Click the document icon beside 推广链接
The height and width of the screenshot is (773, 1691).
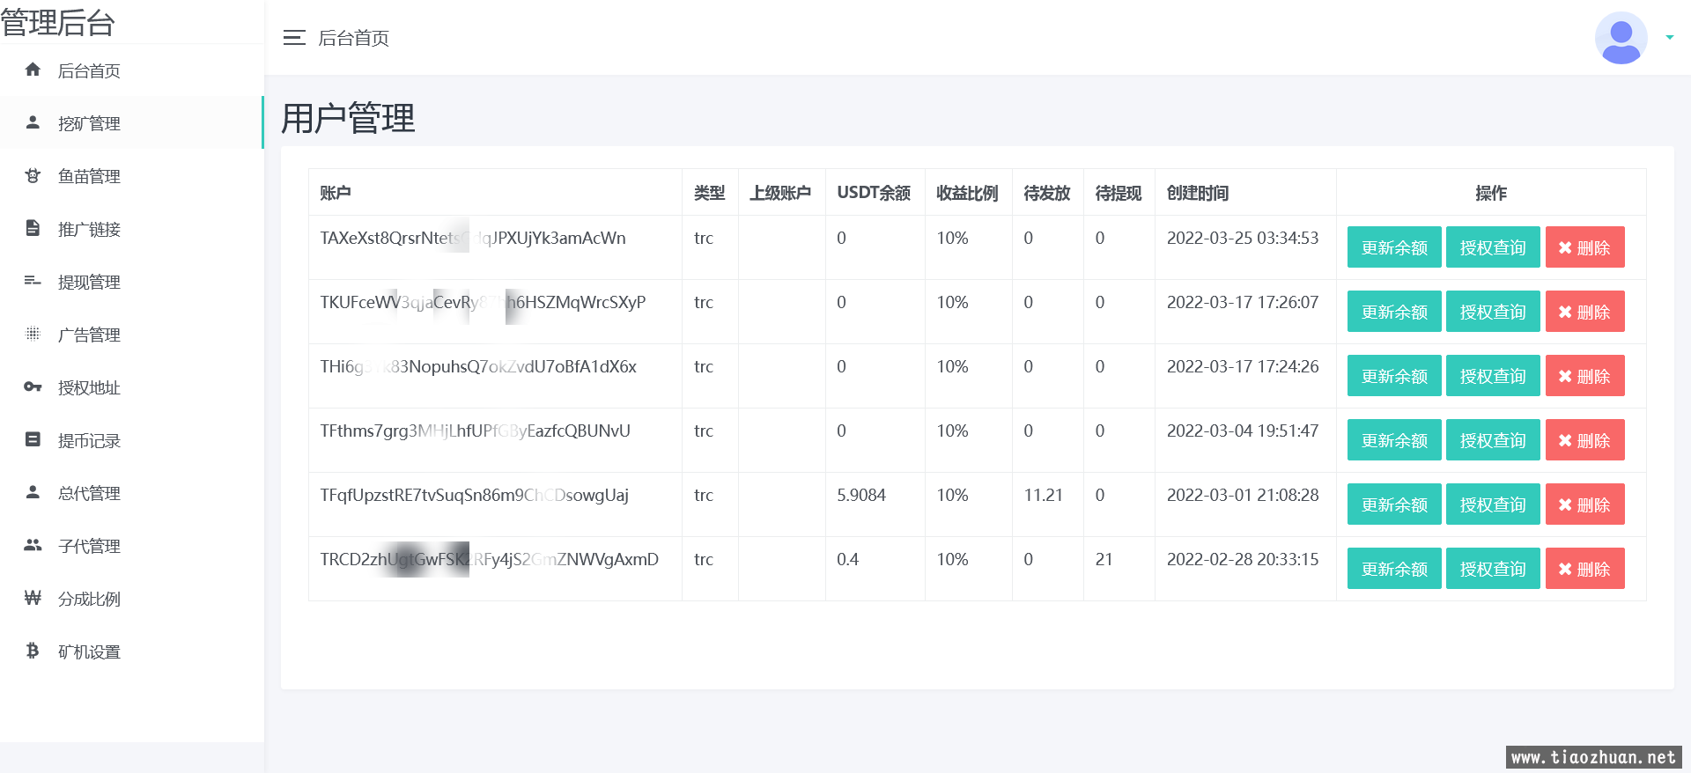[x=33, y=228]
